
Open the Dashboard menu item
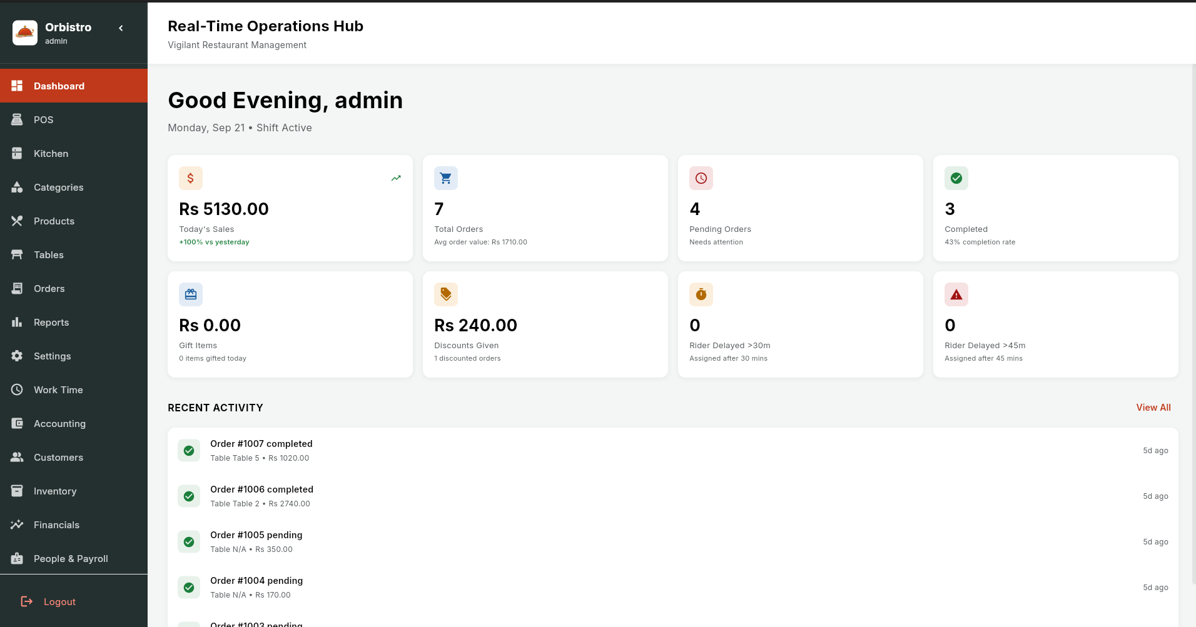click(x=74, y=86)
